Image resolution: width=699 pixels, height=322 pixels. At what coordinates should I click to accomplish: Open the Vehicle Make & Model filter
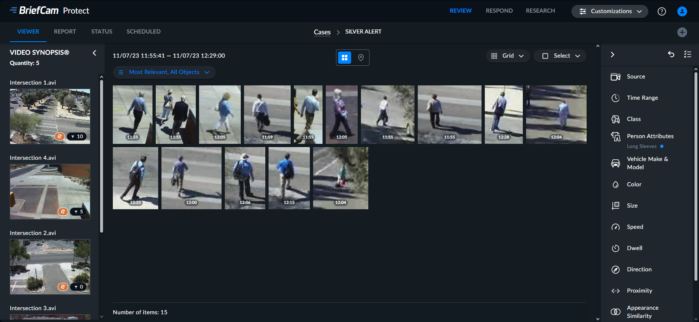[x=647, y=163]
